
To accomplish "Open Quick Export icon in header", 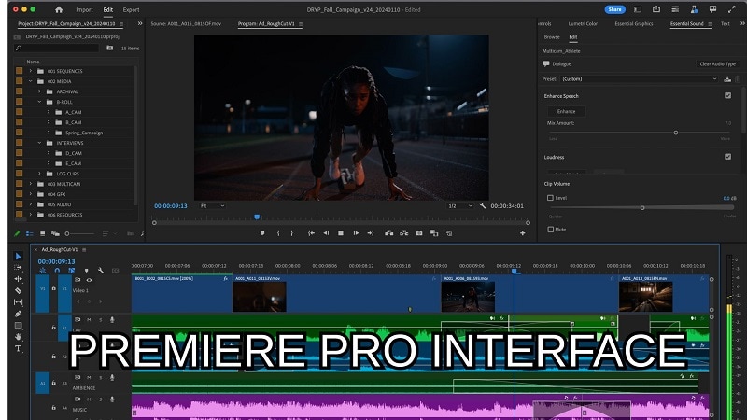I will pyautogui.click(x=656, y=9).
